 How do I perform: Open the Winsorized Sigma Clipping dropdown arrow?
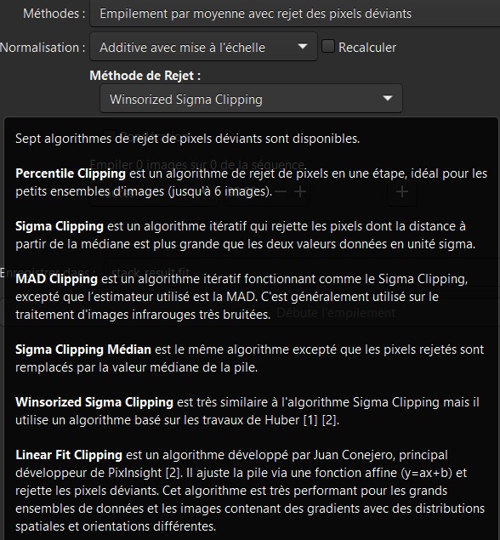tap(388, 99)
